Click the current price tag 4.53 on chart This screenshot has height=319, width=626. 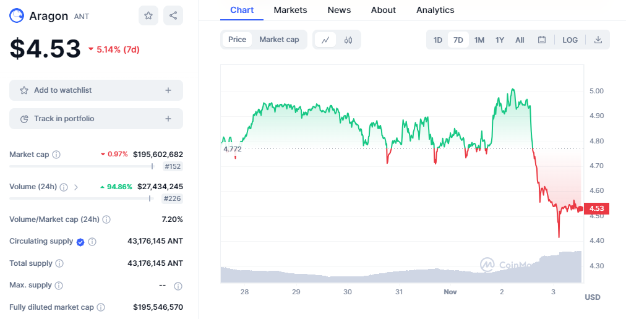coord(596,208)
